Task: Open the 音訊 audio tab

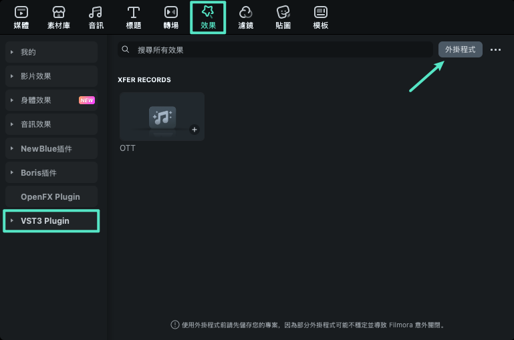Action: [x=96, y=17]
